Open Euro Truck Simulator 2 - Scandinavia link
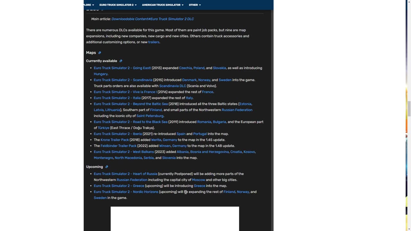The image size is (411, 231). pos(123,80)
